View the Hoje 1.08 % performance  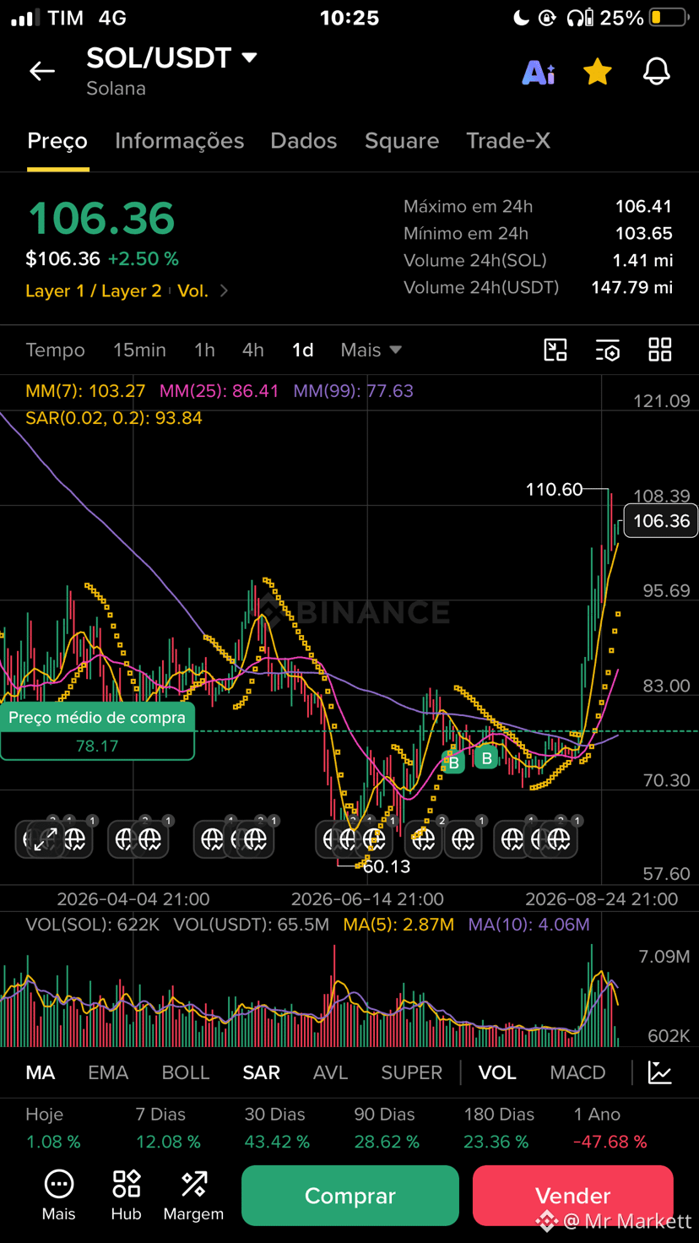click(x=53, y=1128)
